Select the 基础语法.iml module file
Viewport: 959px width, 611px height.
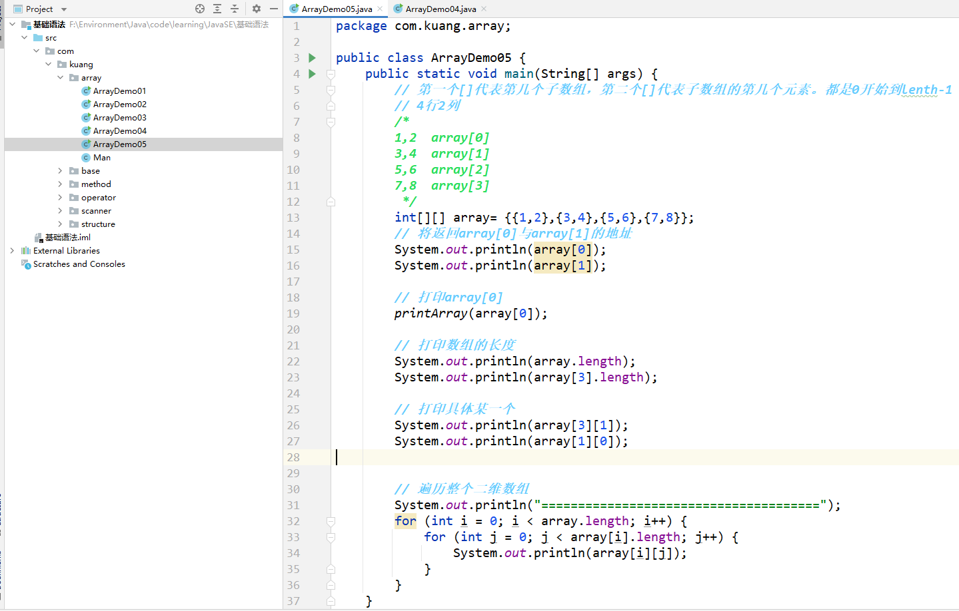(x=67, y=238)
